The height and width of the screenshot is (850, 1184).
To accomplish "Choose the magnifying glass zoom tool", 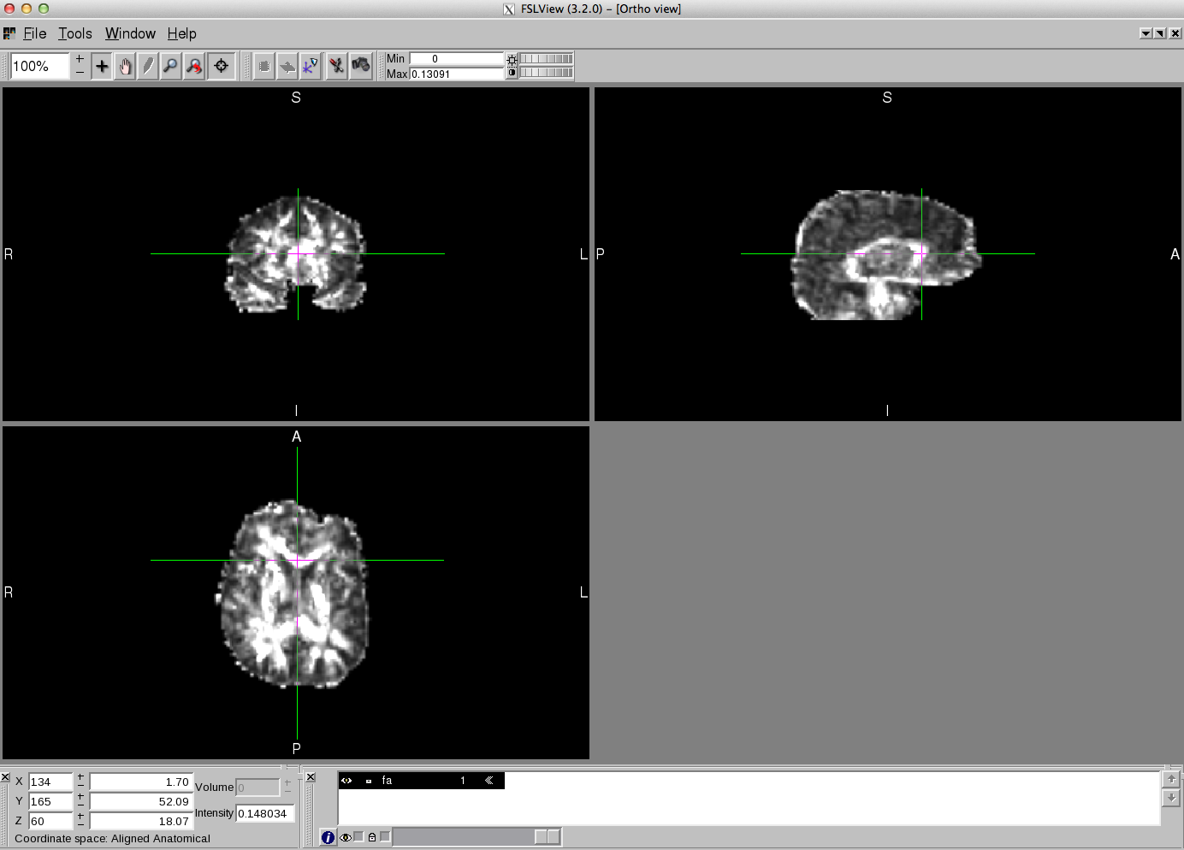I will point(171,66).
